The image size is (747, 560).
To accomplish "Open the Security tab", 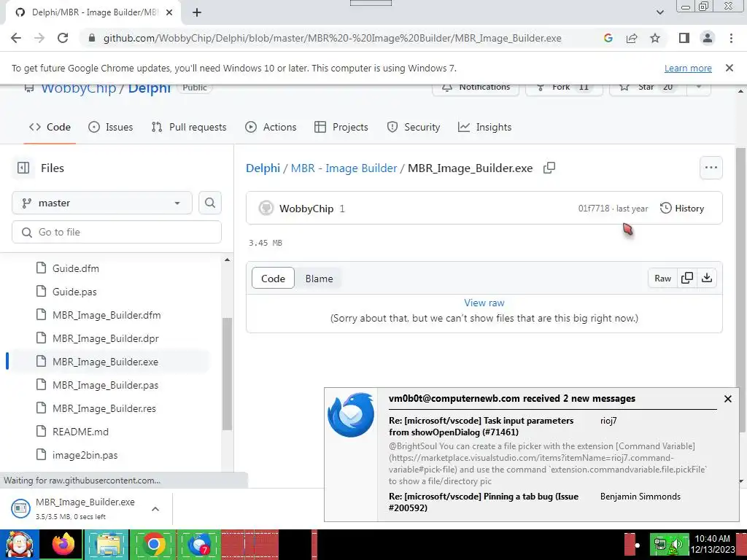I will pos(414,127).
